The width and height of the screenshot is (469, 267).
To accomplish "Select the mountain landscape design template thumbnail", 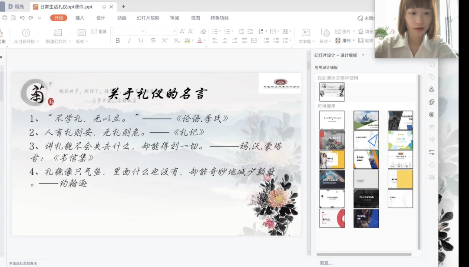I will [x=366, y=120].
